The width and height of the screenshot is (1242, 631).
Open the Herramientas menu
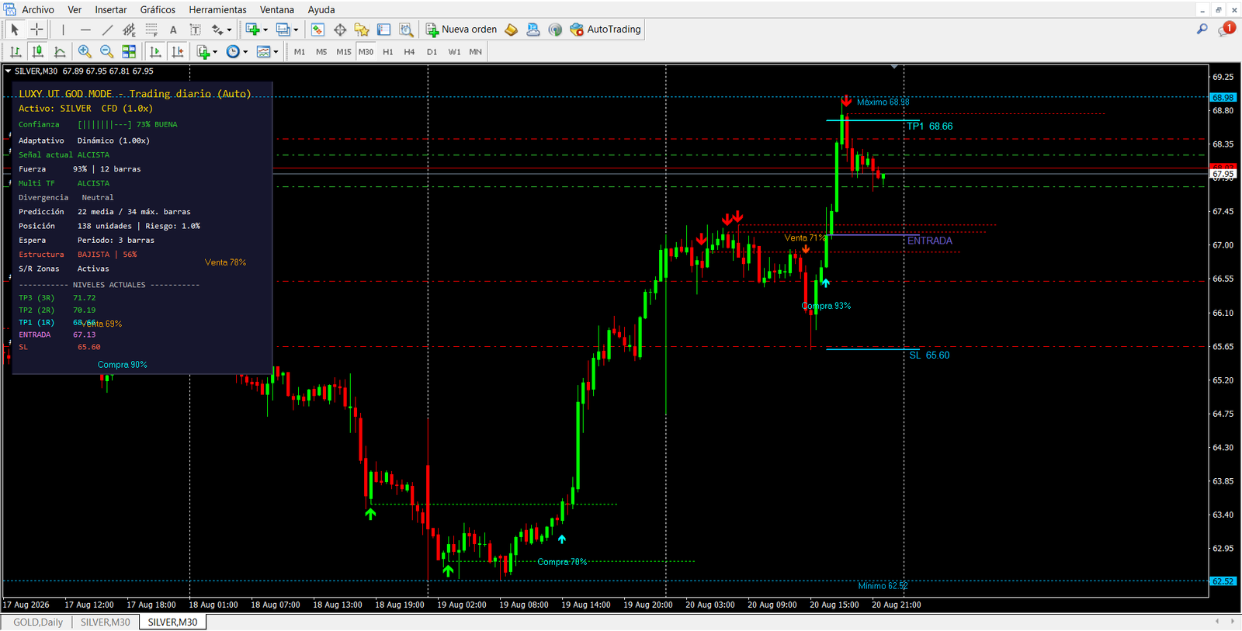click(217, 9)
